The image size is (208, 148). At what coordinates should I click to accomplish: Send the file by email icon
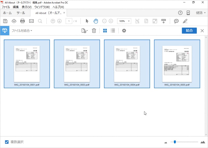coord(31,21)
